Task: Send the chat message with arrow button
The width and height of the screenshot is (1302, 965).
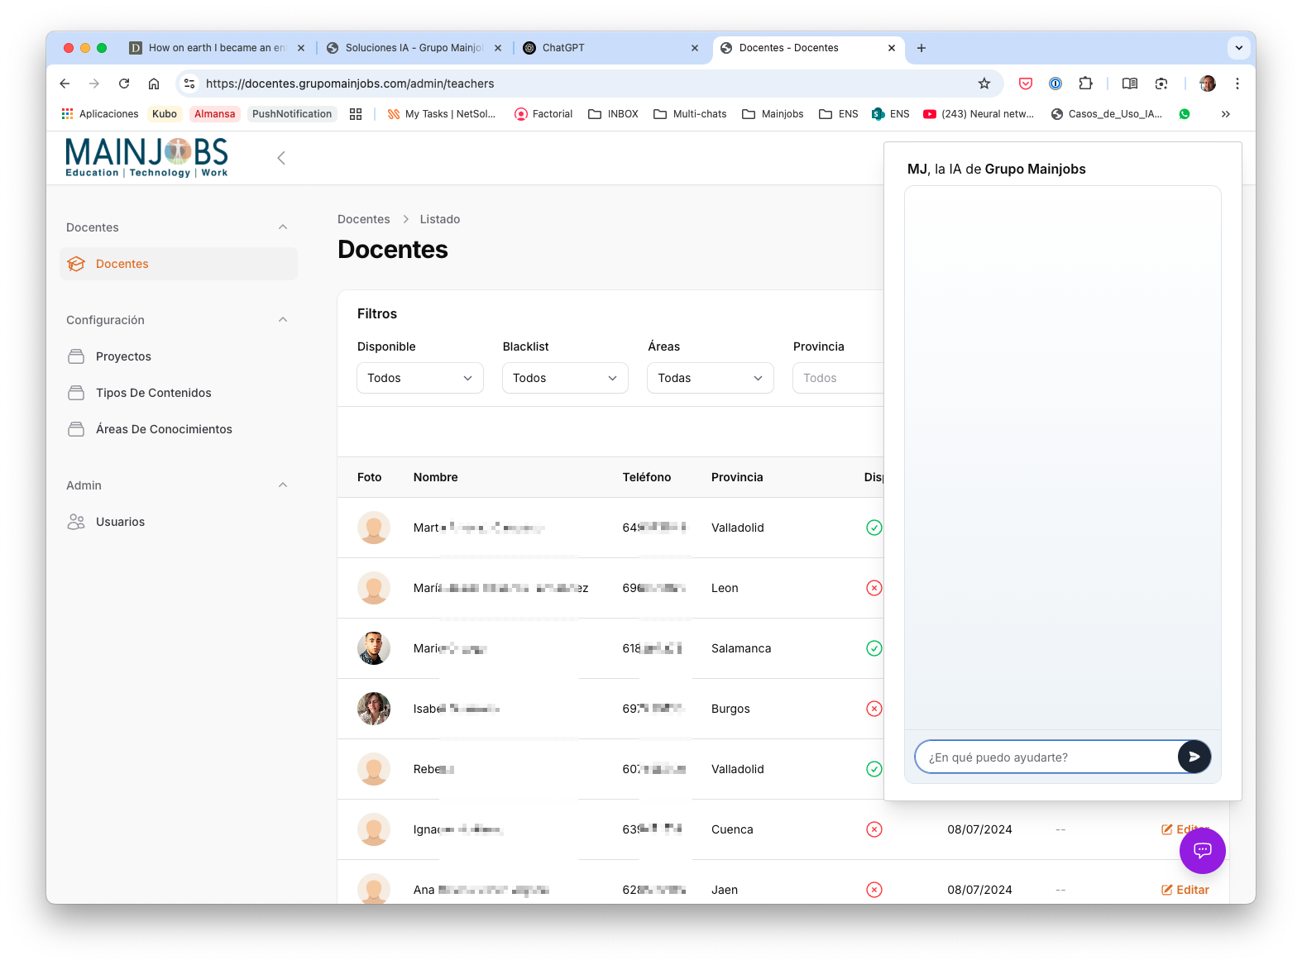Action: (x=1194, y=757)
